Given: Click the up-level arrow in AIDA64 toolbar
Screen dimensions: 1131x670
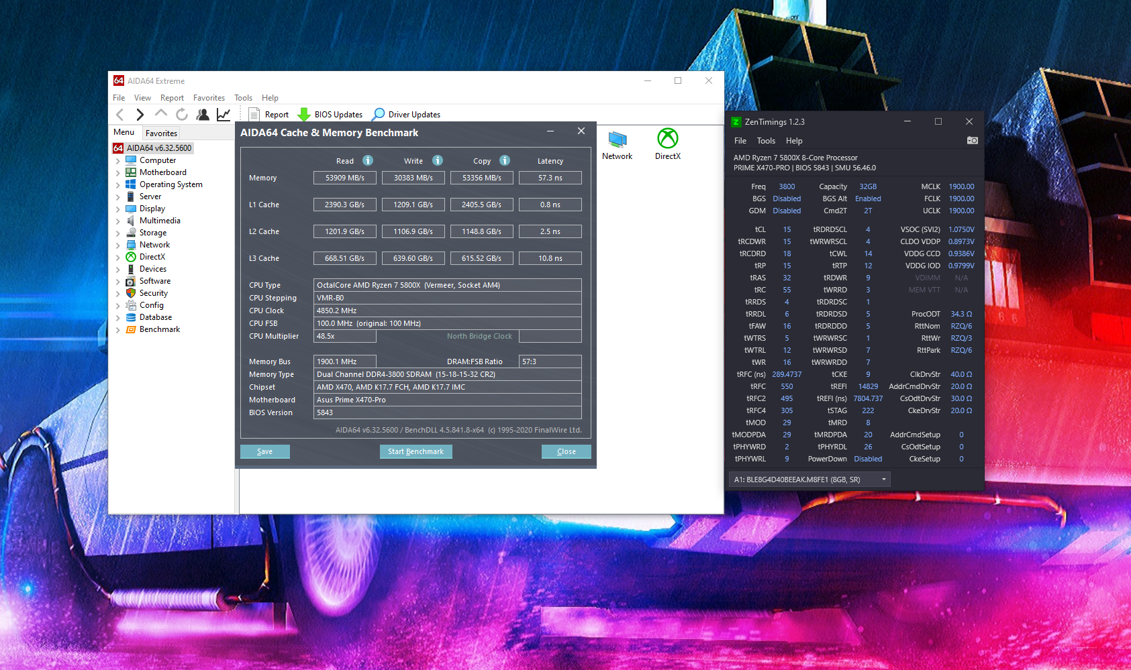Looking at the screenshot, I should tap(161, 114).
